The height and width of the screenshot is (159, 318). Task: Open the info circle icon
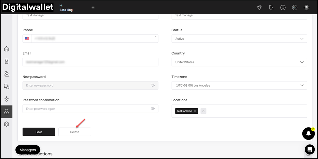(x=283, y=7)
